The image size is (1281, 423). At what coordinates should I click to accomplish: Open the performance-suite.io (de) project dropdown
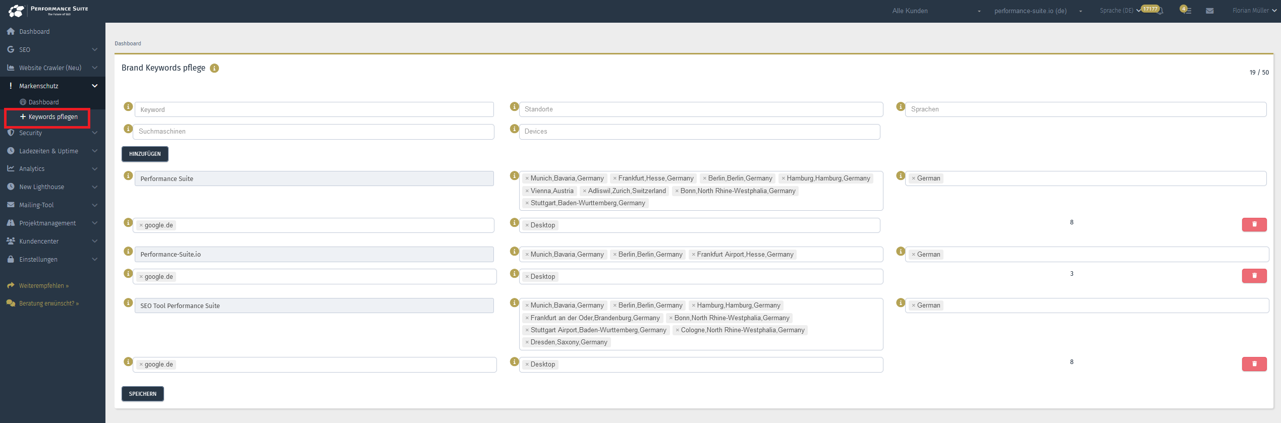[x=1038, y=11]
